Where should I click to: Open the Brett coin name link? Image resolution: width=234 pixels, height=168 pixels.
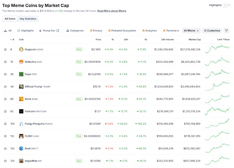28,148
